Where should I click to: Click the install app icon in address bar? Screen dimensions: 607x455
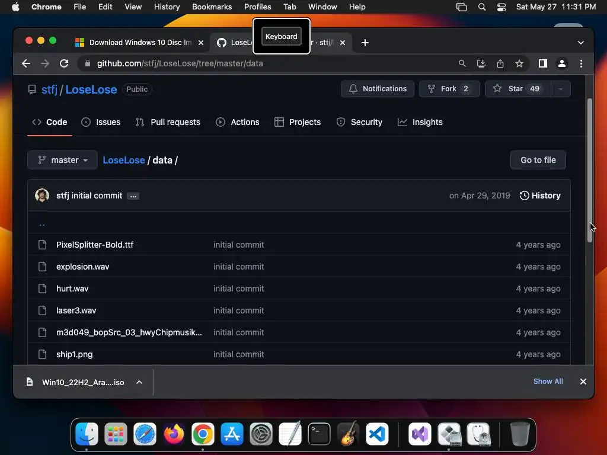[481, 63]
